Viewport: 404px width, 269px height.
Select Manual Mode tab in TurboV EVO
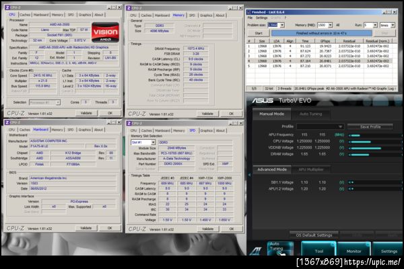pos(271,114)
